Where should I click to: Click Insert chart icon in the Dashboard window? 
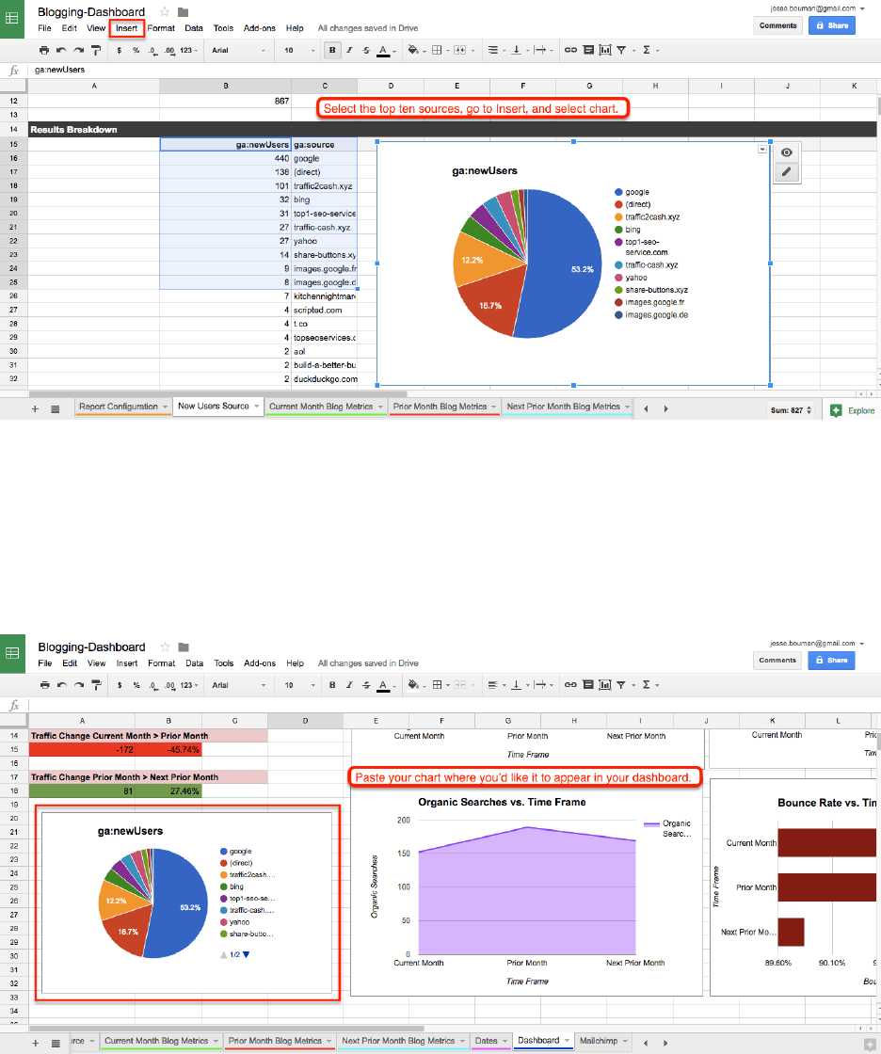coord(605,685)
